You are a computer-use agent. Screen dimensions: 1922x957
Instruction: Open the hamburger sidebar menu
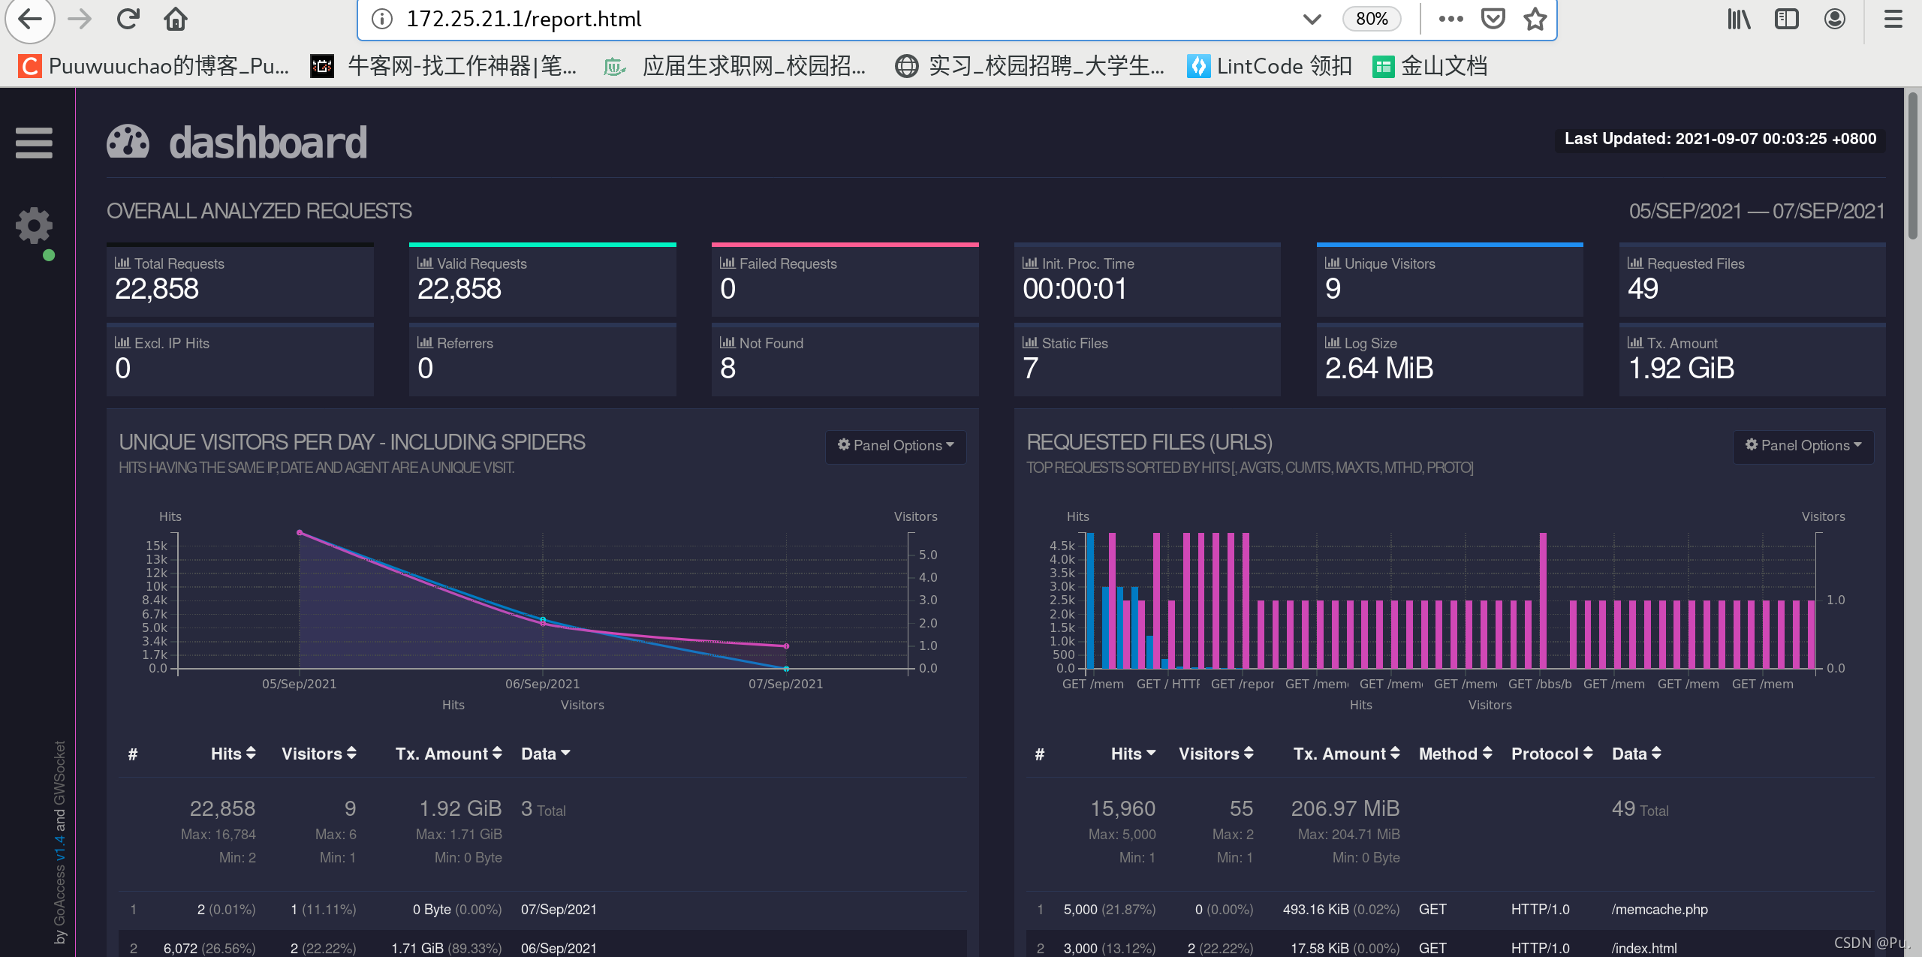pos(34,143)
